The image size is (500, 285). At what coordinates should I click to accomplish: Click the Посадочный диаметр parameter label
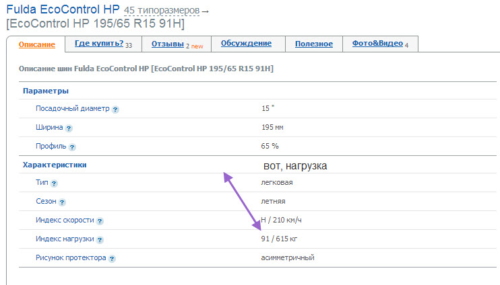click(72, 108)
